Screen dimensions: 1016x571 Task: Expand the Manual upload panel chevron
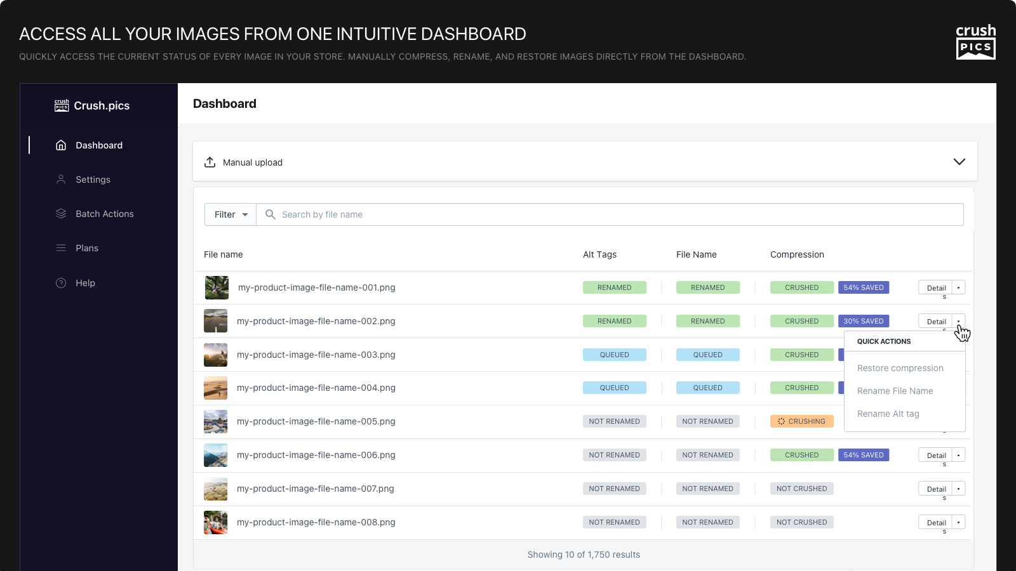tap(959, 162)
